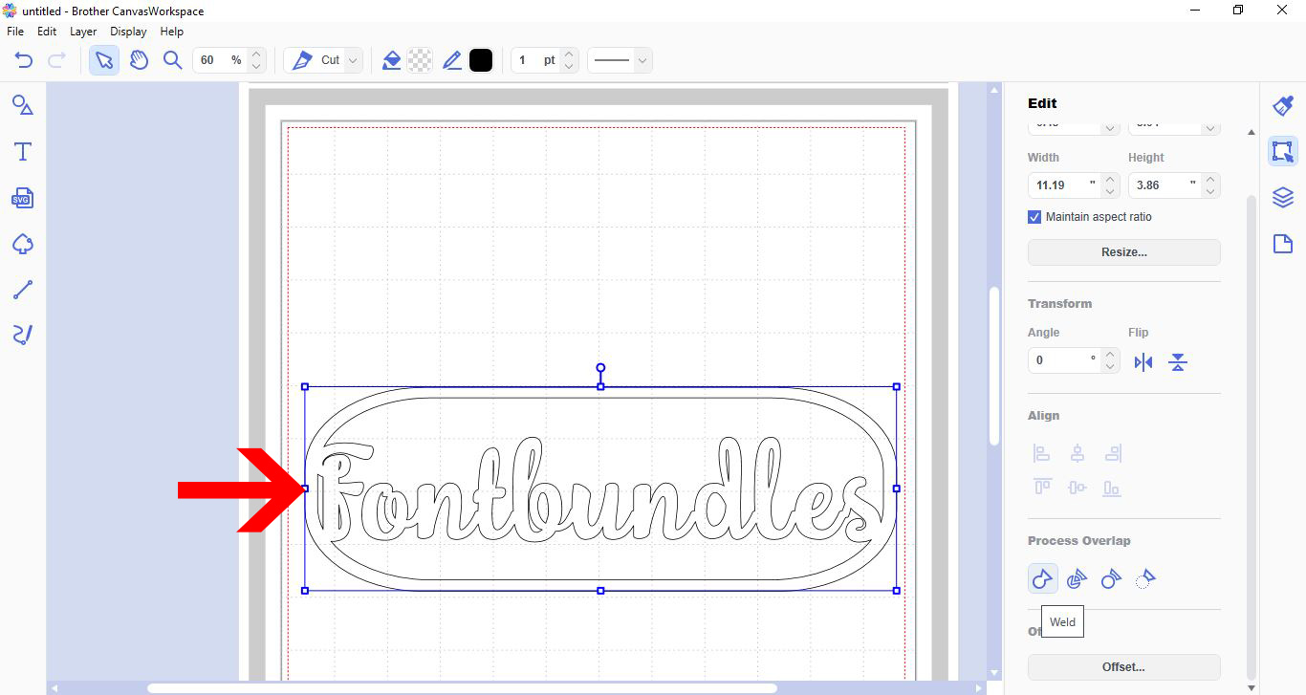
Task: Apply Subtract under Process Overlap
Action: pos(1145,578)
